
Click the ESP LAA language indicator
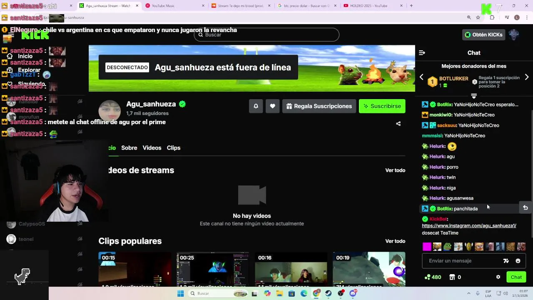[488, 293]
